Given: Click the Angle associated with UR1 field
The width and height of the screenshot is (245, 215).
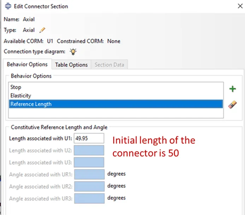Looking at the screenshot, I should tap(89, 174).
